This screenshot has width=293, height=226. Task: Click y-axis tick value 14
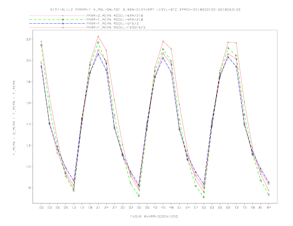[28, 124]
